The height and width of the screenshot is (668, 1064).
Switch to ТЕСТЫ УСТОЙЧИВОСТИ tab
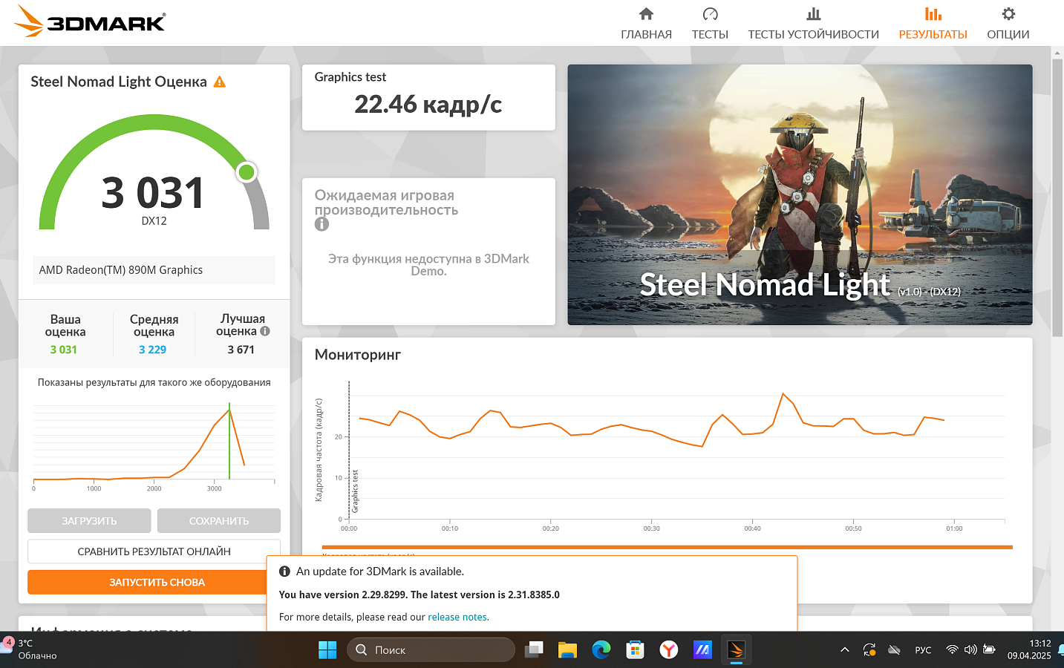pyautogui.click(x=813, y=23)
